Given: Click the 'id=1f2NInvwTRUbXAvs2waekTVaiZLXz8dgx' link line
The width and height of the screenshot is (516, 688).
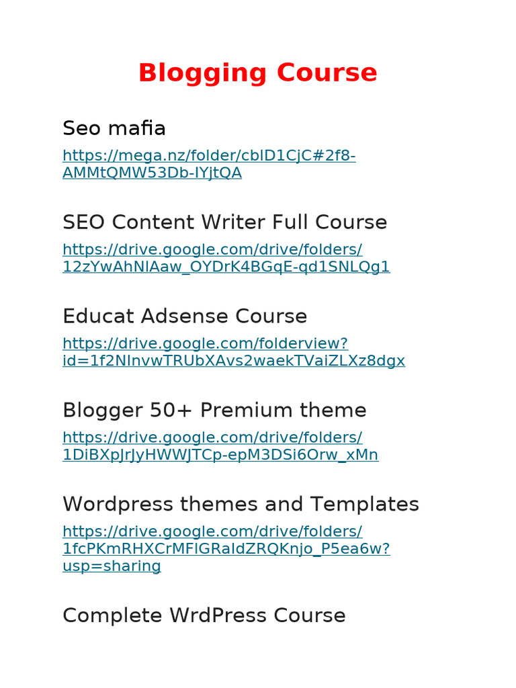Looking at the screenshot, I should point(234,361).
